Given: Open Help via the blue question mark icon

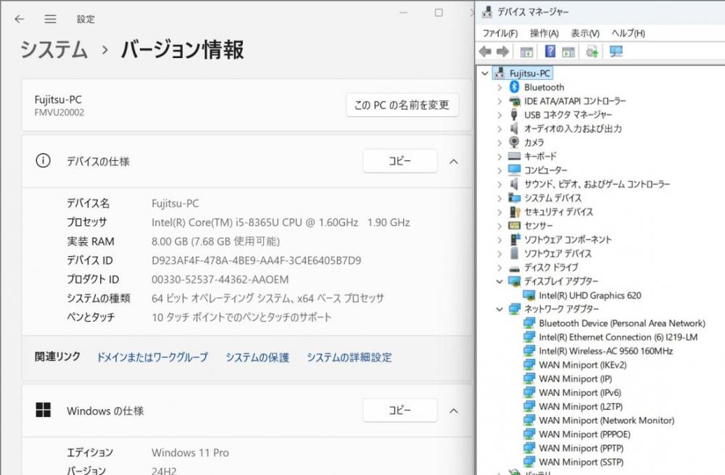Looking at the screenshot, I should [x=550, y=51].
